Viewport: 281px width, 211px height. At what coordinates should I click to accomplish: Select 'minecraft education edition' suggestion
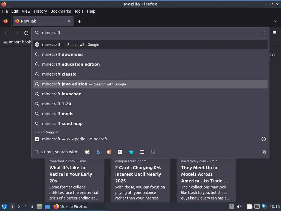click(150, 64)
